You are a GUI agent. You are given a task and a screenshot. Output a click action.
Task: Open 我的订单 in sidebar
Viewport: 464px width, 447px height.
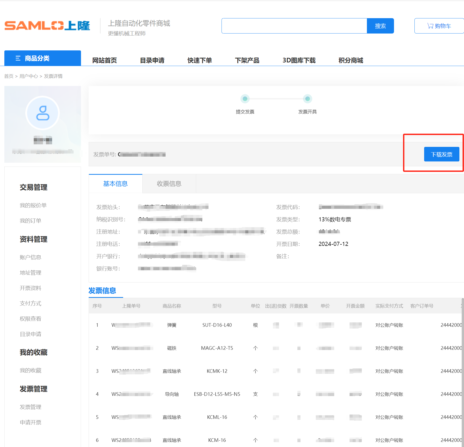click(30, 221)
